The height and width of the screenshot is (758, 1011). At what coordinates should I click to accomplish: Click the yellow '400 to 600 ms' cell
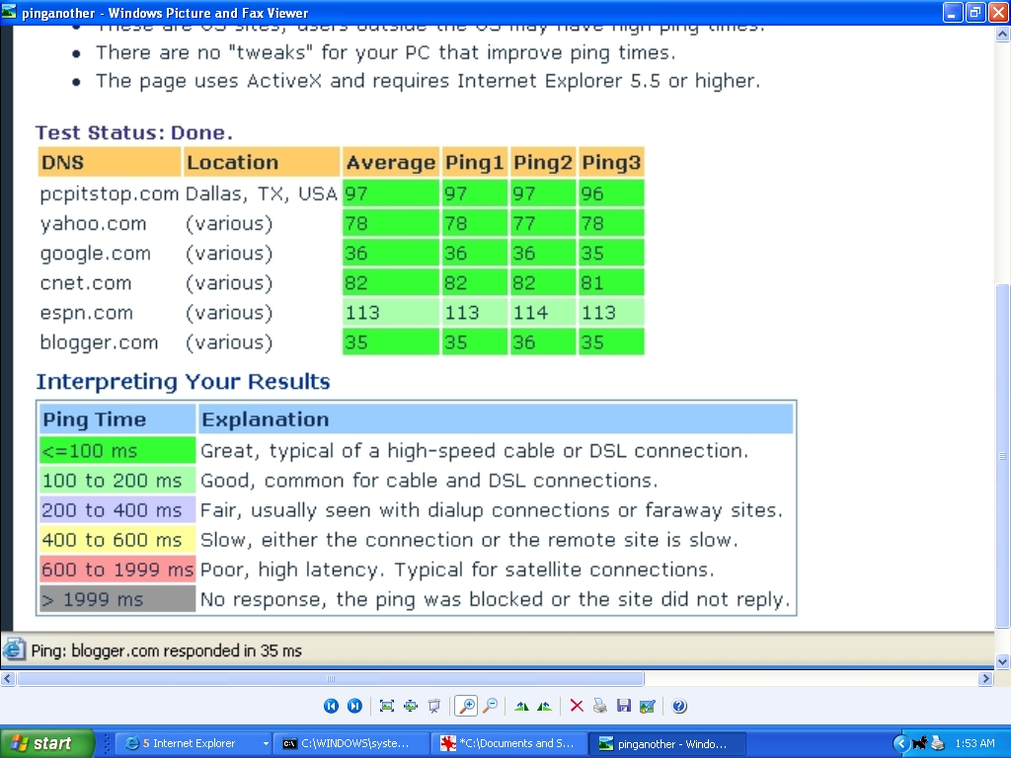pos(117,540)
